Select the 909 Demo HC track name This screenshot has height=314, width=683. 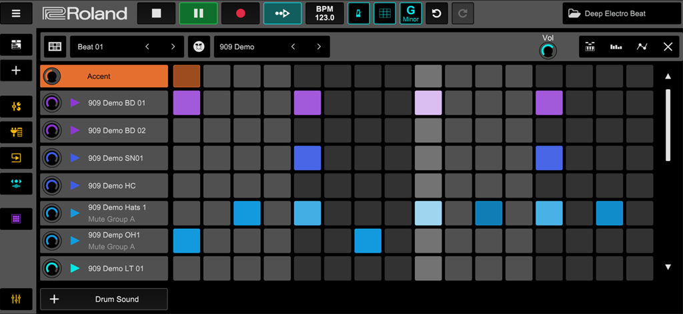[x=111, y=186]
